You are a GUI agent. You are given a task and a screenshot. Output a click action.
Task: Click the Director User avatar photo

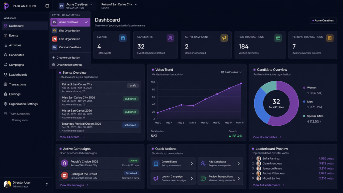(x=7, y=184)
